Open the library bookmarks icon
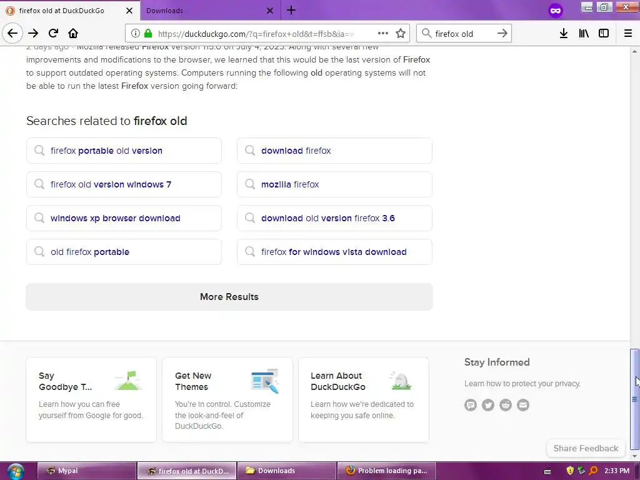 [x=584, y=33]
